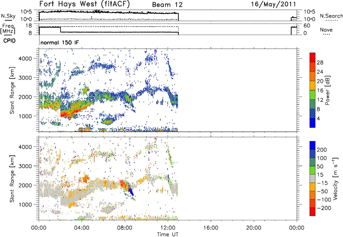
Task: Click the '28' power colorbar tick value
Action: [x=320, y=62]
